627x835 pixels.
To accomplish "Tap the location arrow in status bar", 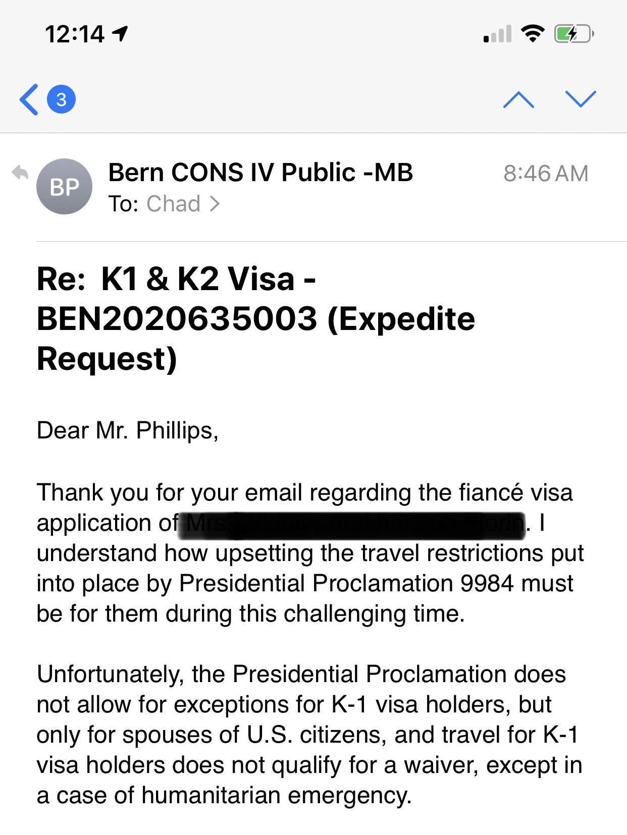I will (x=120, y=34).
